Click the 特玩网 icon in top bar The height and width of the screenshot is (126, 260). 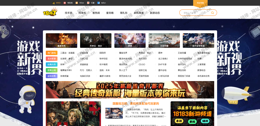pyautogui.click(x=65, y=3)
